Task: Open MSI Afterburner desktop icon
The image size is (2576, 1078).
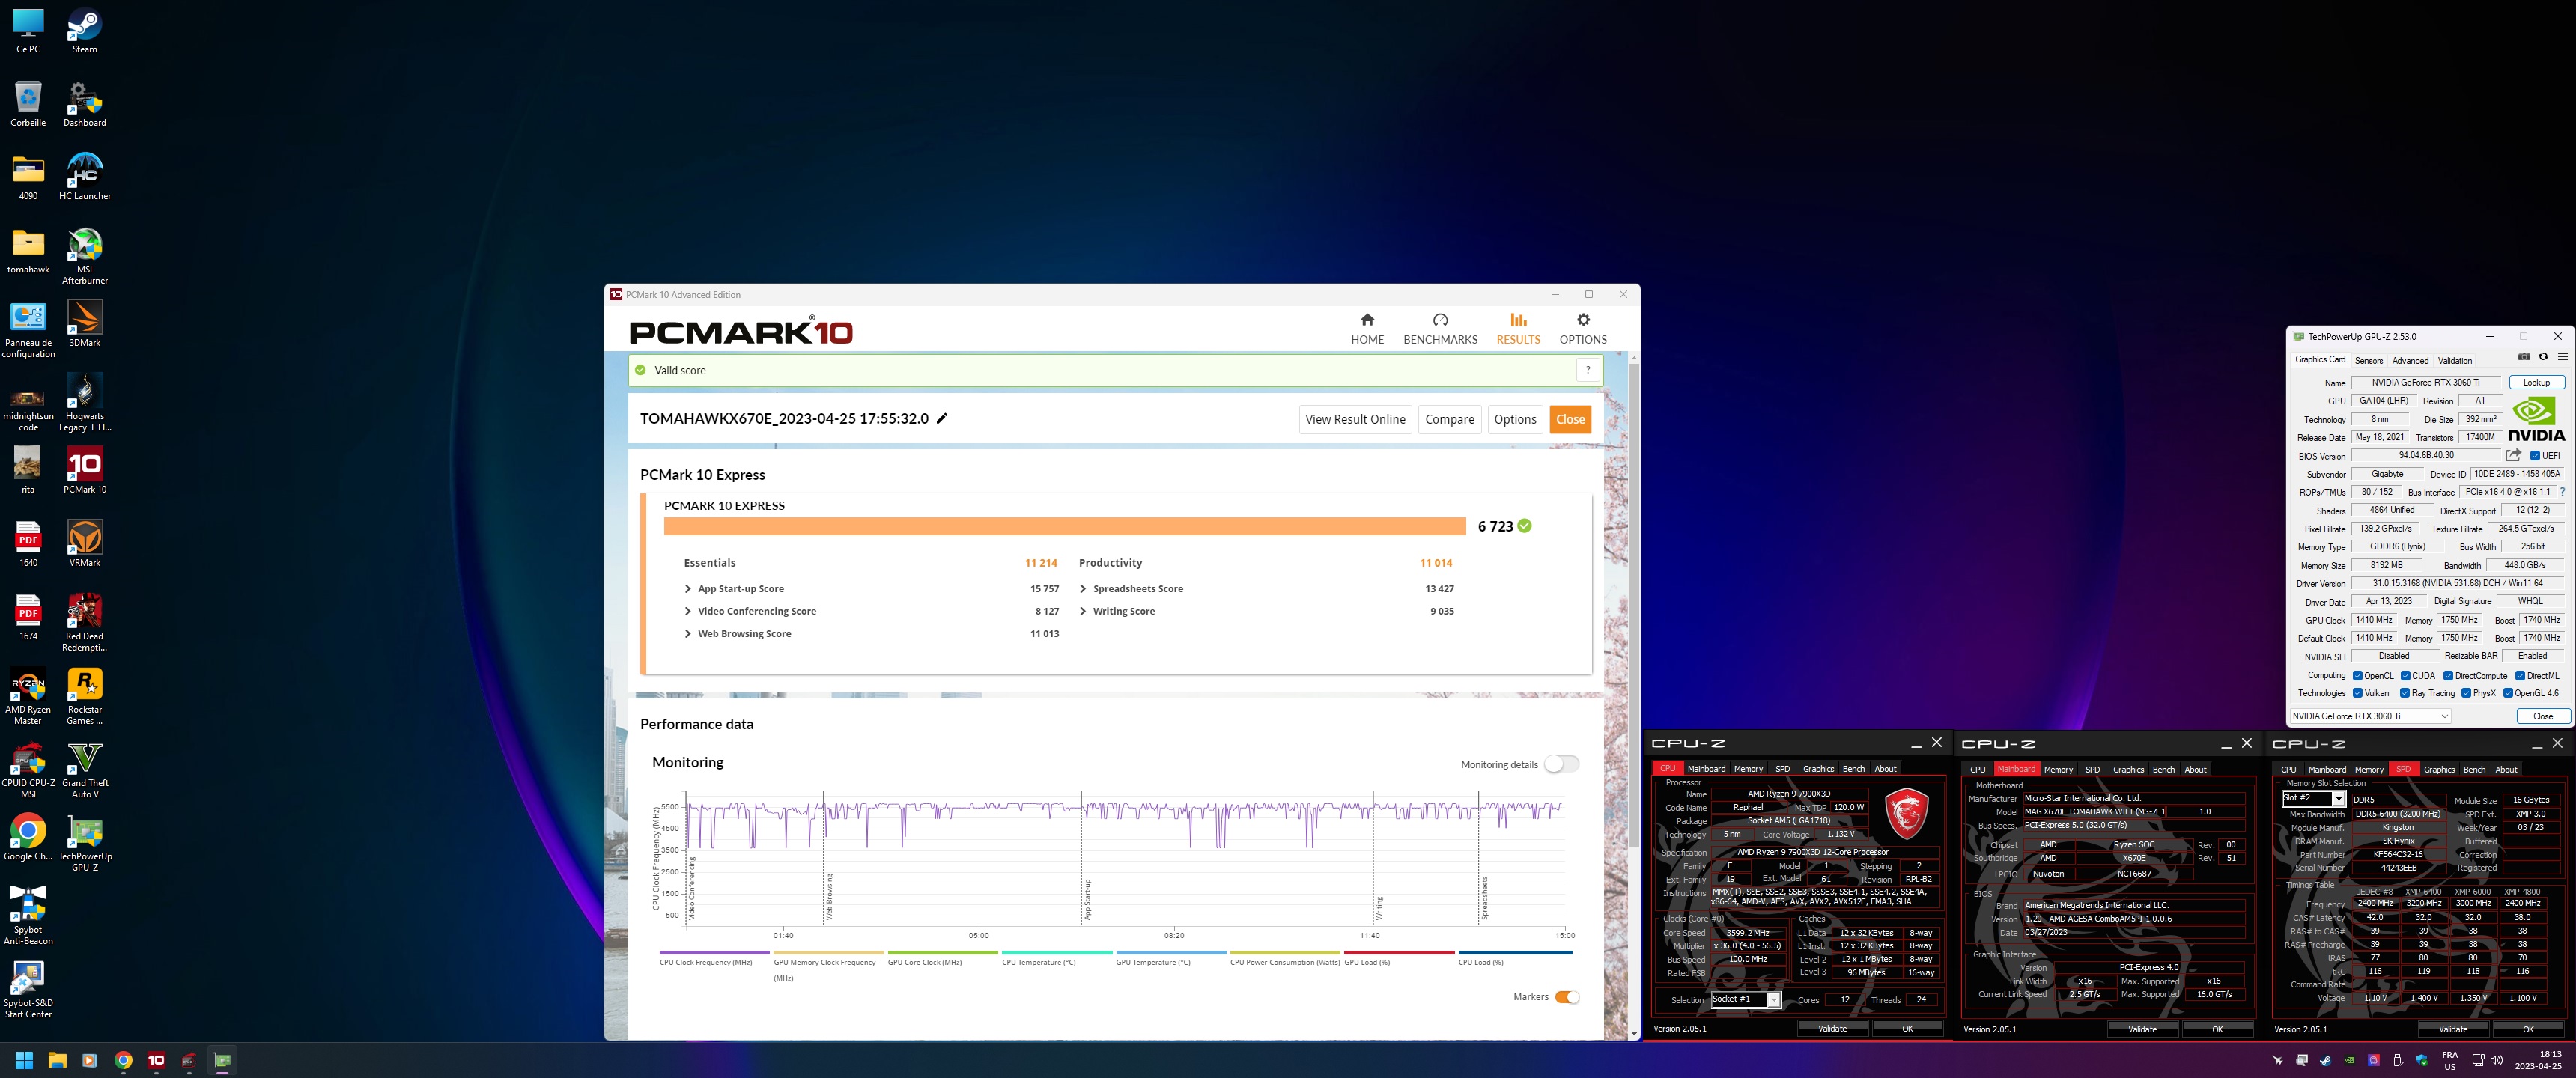Action: click(x=84, y=256)
